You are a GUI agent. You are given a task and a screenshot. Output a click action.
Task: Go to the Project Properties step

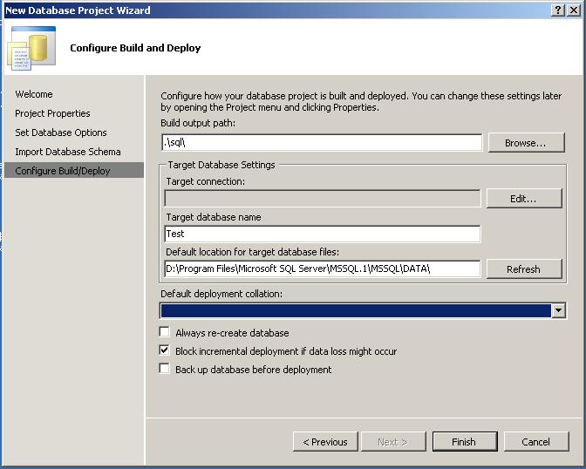click(52, 113)
